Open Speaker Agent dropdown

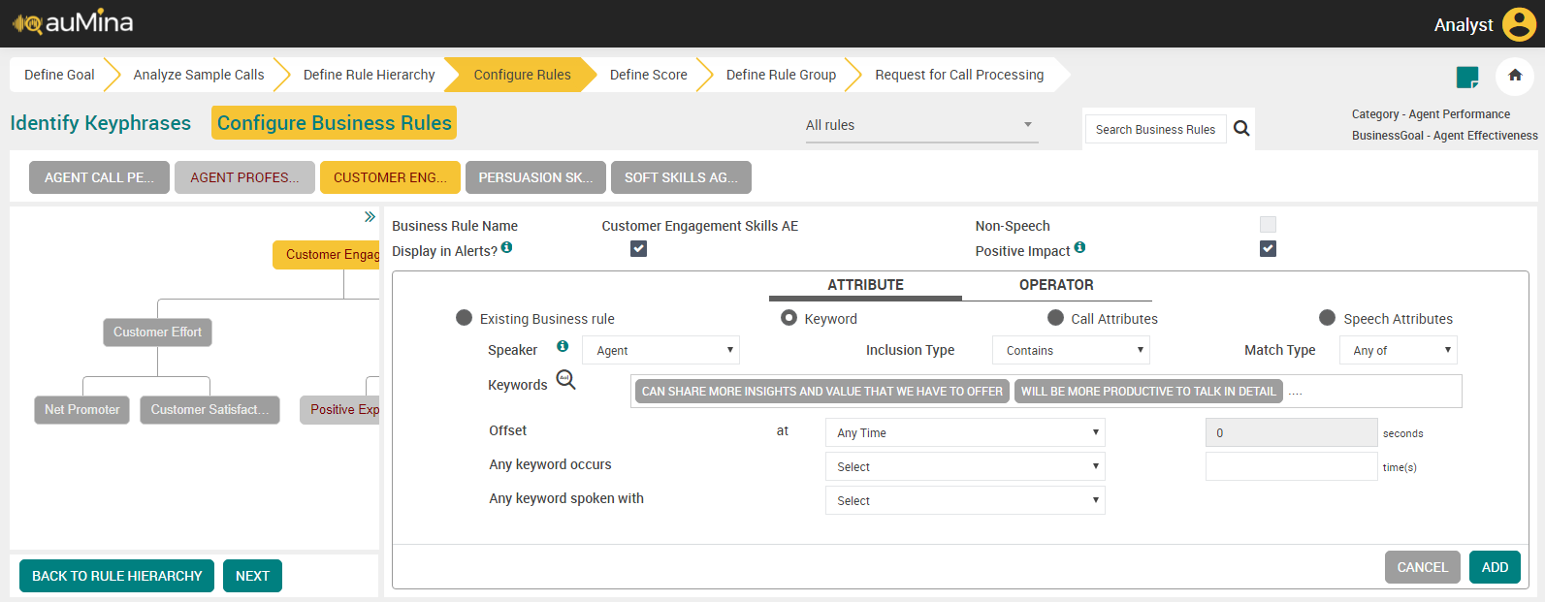661,350
